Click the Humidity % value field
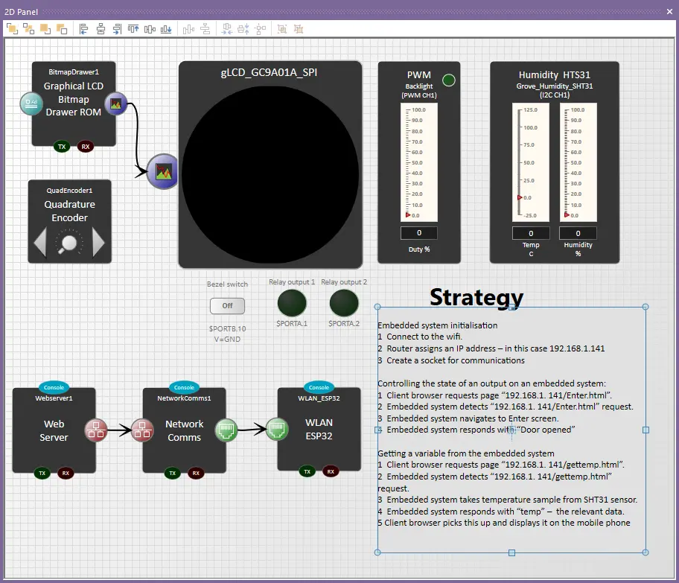The width and height of the screenshot is (679, 583). click(x=578, y=233)
